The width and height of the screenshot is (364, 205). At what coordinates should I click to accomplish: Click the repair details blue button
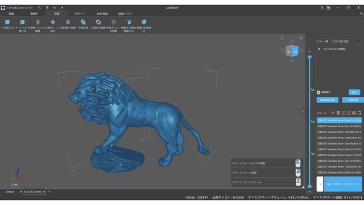[353, 100]
